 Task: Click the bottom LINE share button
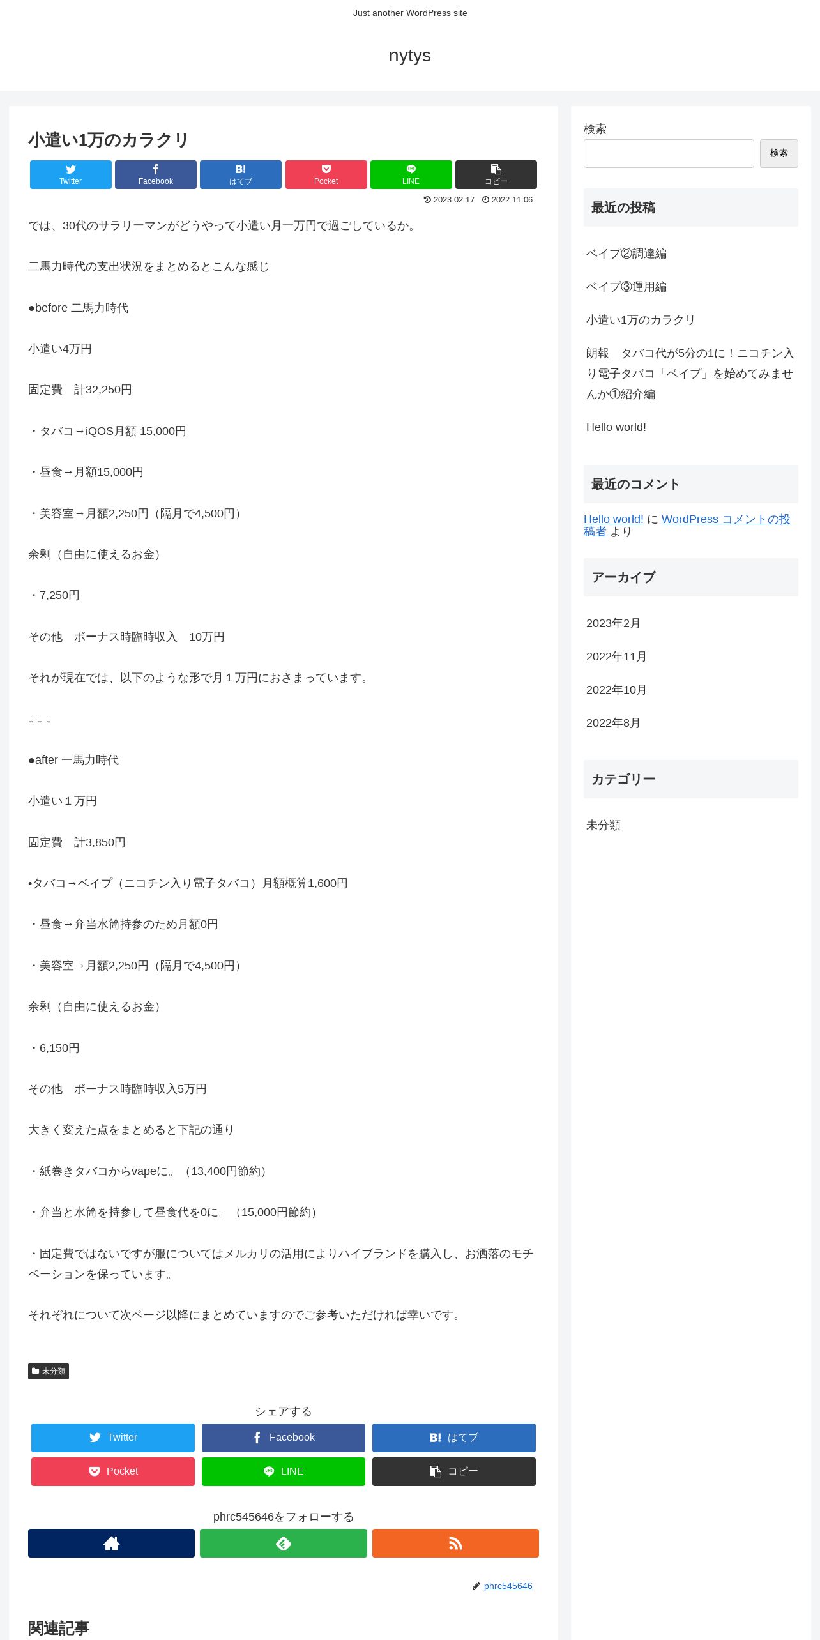[284, 1471]
